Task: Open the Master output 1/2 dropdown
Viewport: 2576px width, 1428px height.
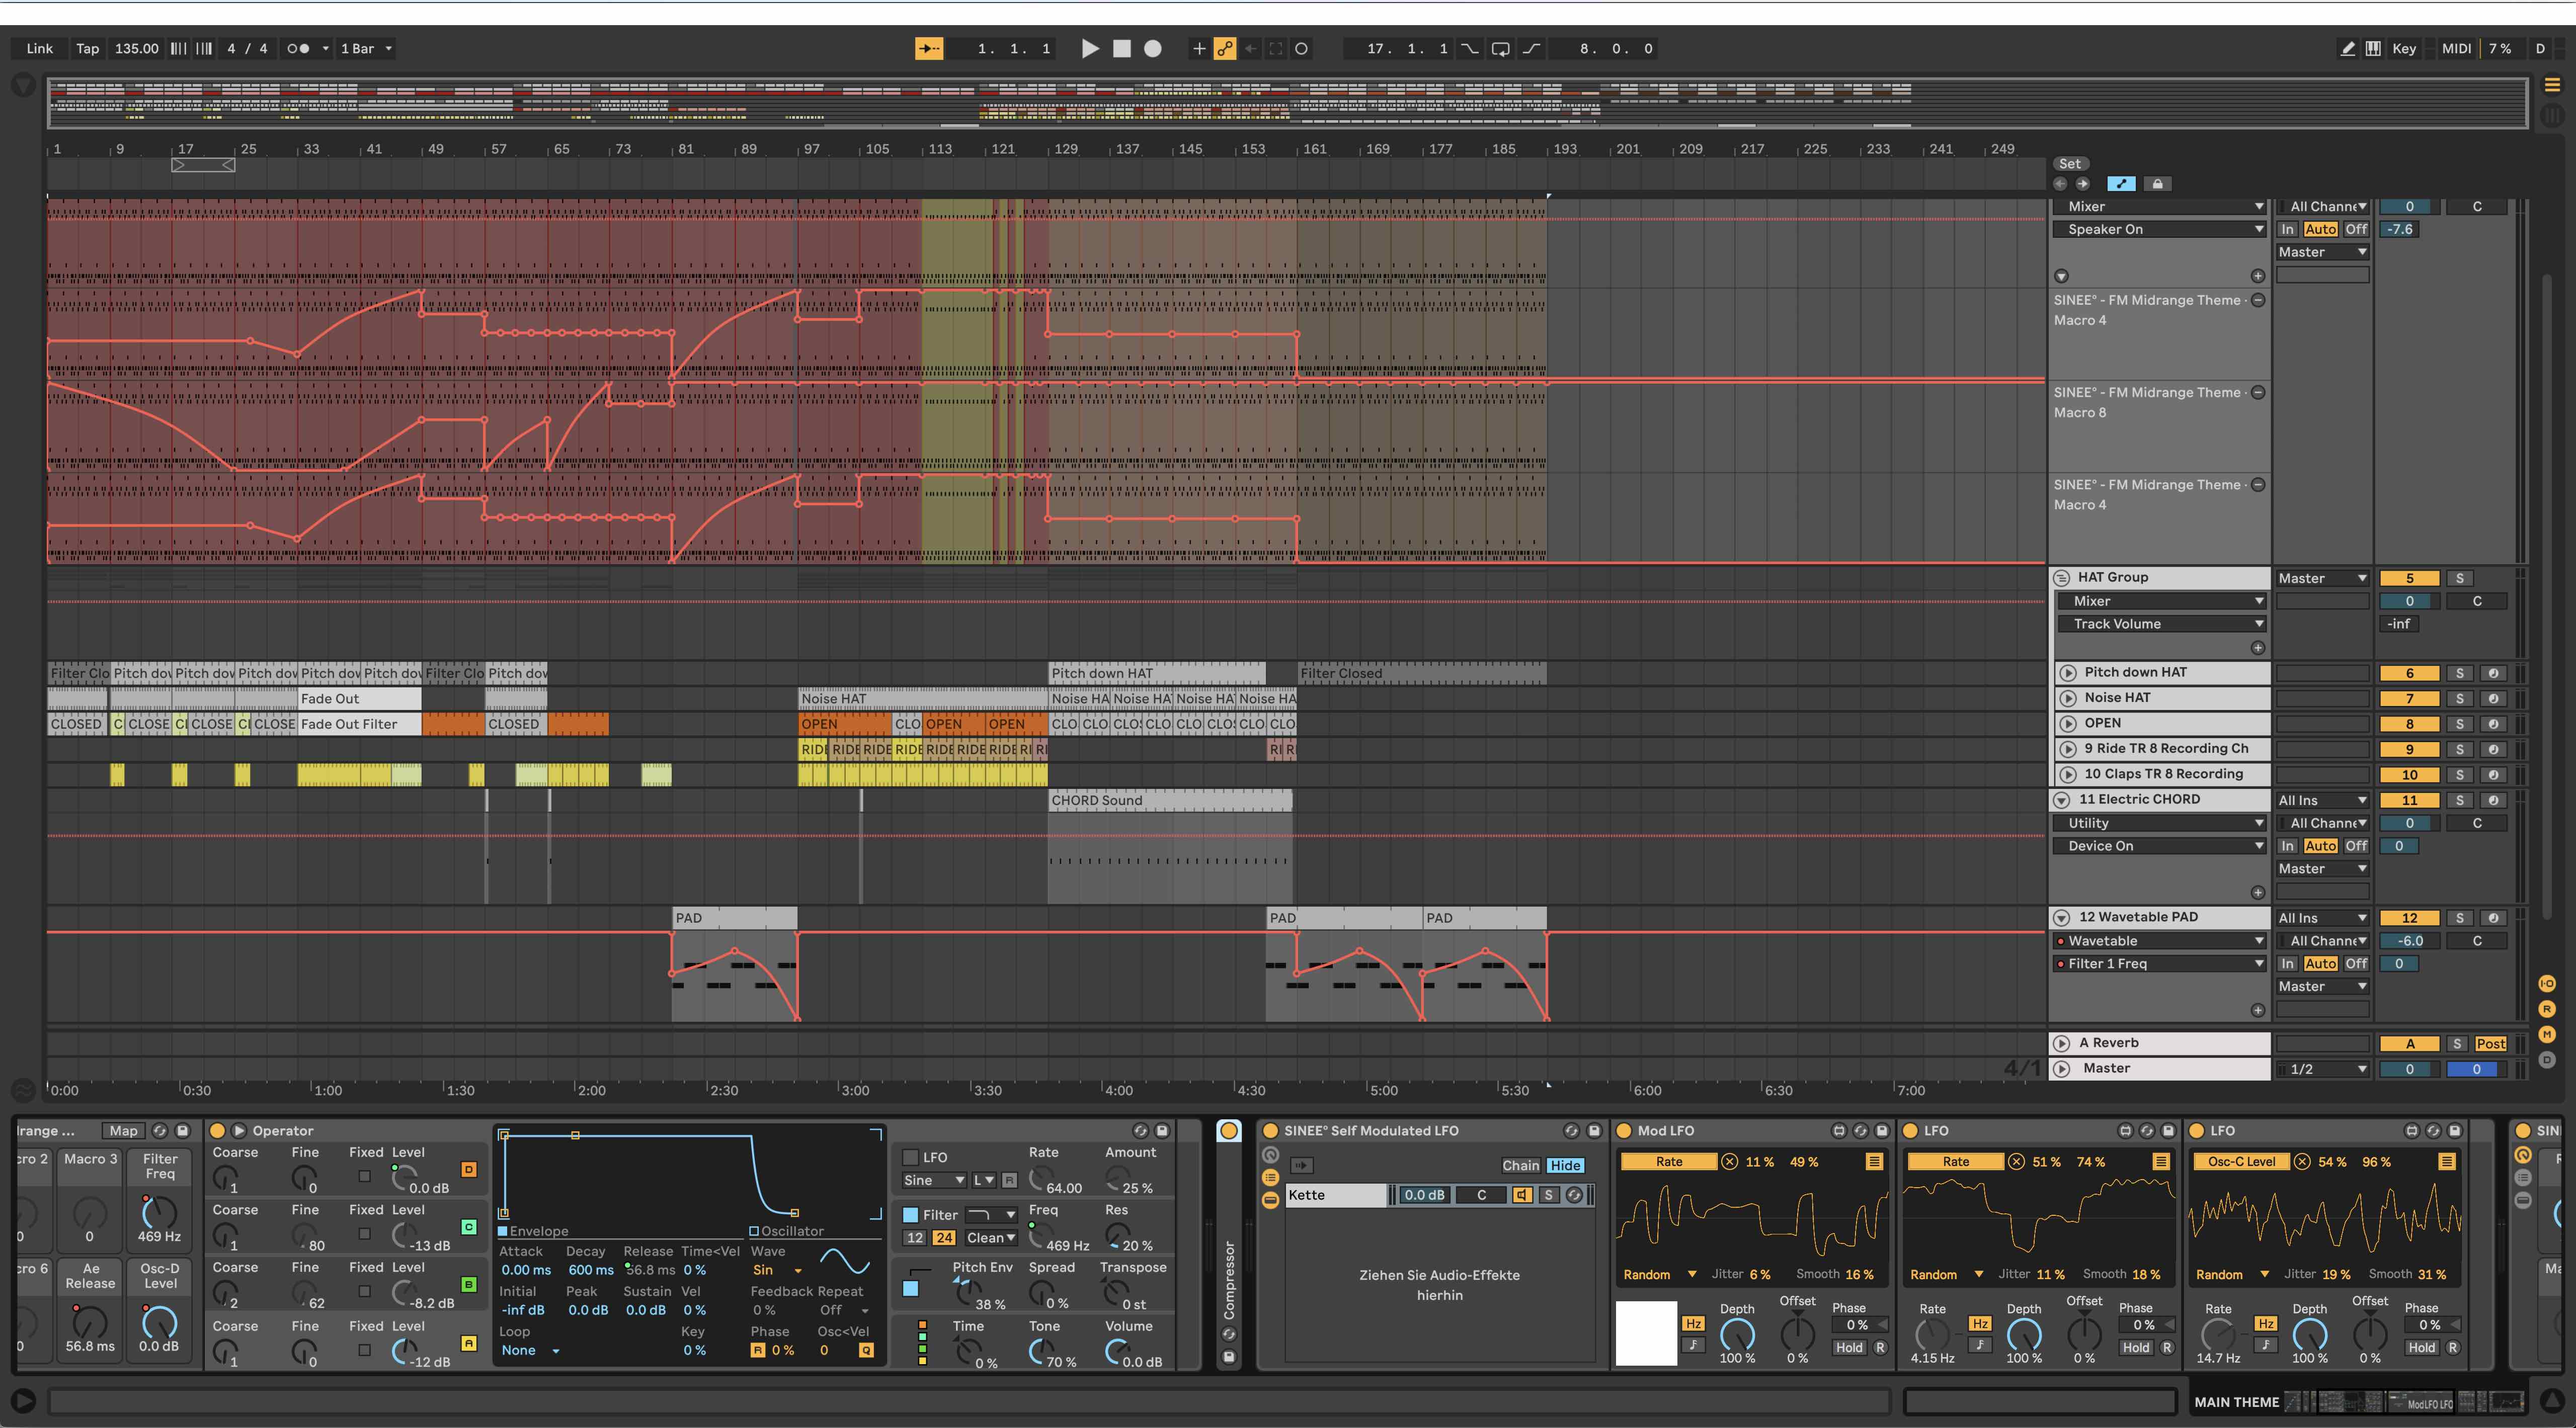Action: coord(2322,1068)
